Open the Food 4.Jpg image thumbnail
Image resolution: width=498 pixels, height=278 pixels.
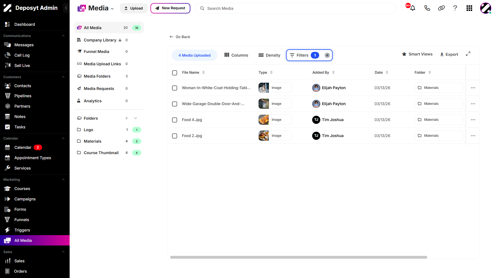click(264, 120)
